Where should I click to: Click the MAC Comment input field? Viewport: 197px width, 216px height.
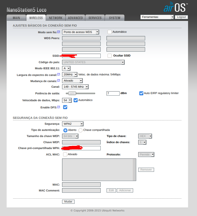(81, 190)
